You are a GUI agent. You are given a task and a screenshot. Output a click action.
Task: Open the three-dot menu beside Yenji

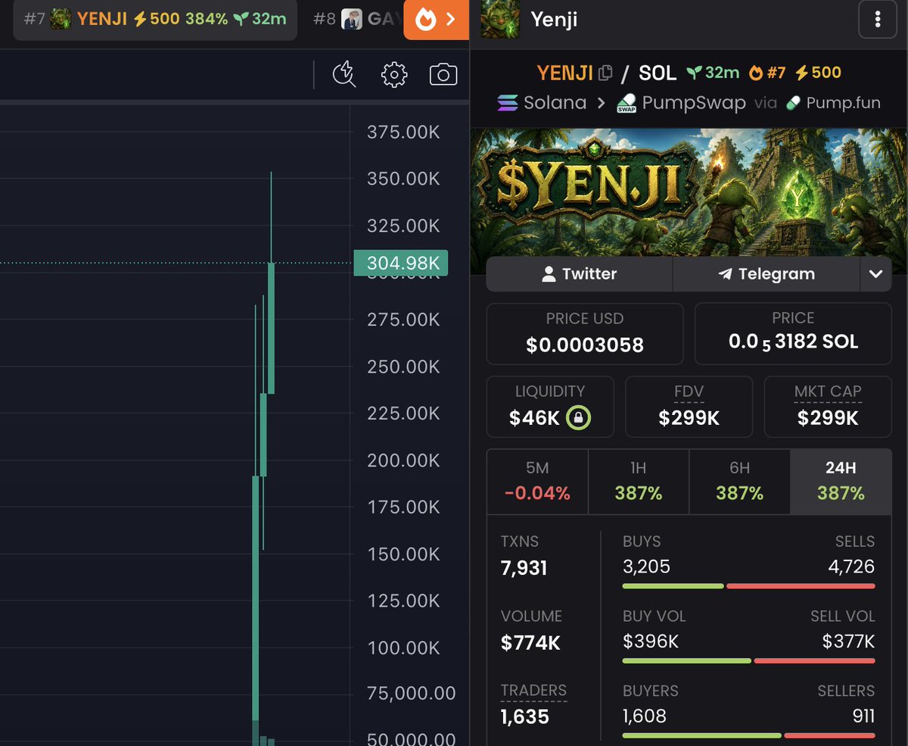point(877,19)
